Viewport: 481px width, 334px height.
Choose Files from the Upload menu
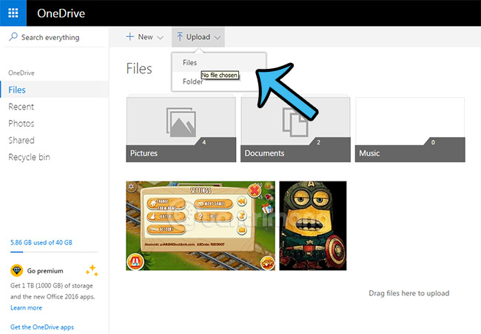190,63
